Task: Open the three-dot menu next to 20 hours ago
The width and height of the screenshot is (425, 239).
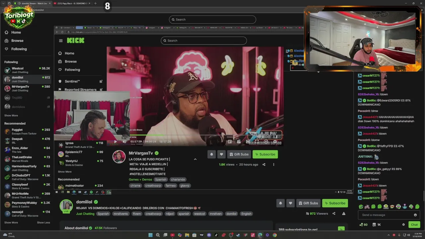Action: tap(274, 164)
